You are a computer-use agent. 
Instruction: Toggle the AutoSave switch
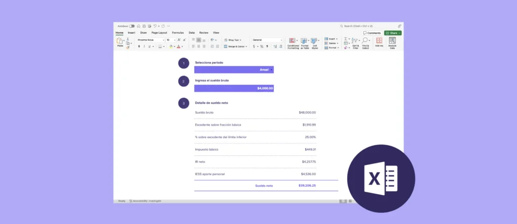[x=132, y=26]
